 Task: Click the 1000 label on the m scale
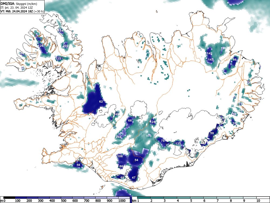coord(122,201)
